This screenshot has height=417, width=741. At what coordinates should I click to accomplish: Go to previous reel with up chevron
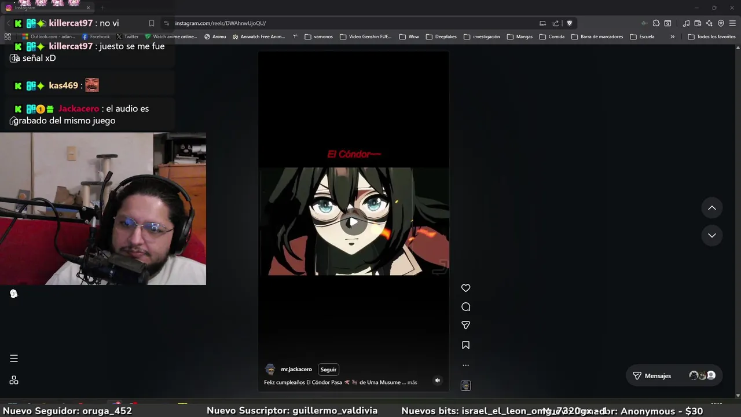click(x=712, y=208)
